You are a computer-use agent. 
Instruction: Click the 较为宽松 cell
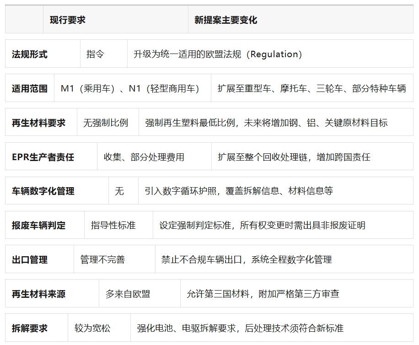92,329
